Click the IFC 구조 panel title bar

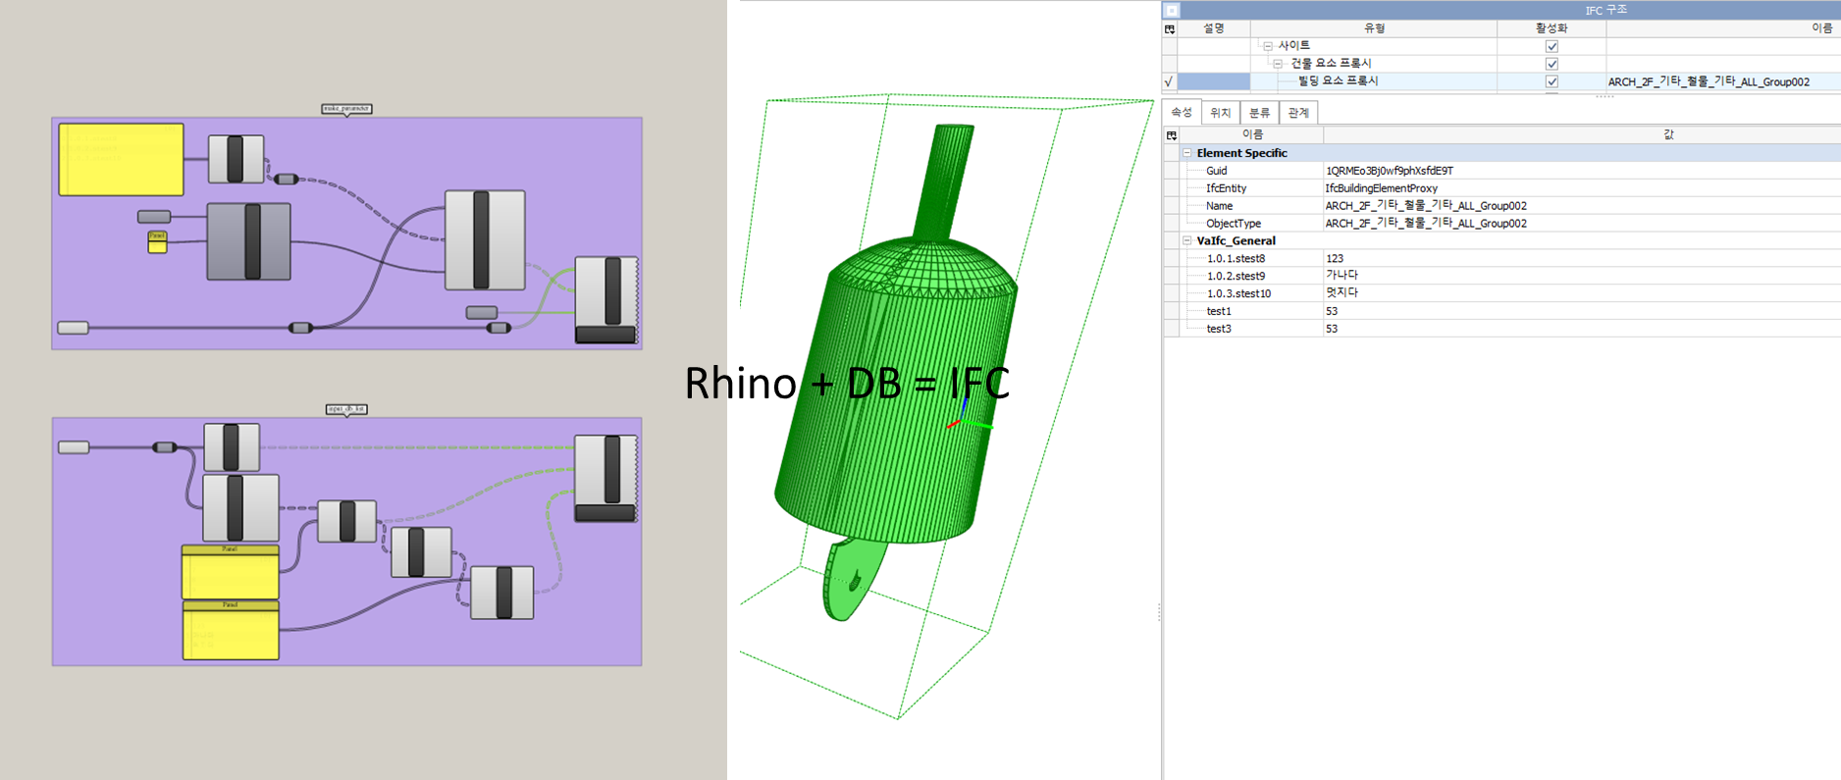point(1501,10)
